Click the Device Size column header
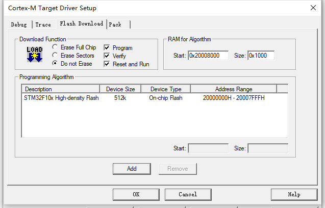 pos(120,89)
